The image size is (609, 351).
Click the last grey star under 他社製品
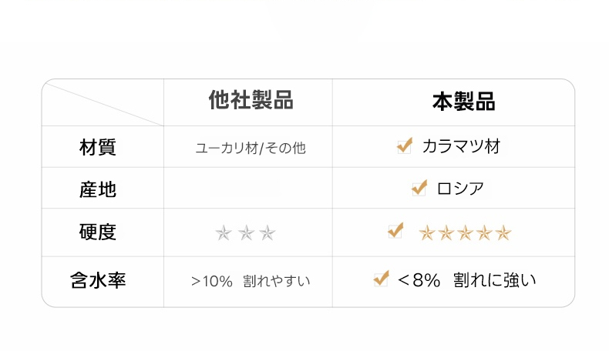267,232
